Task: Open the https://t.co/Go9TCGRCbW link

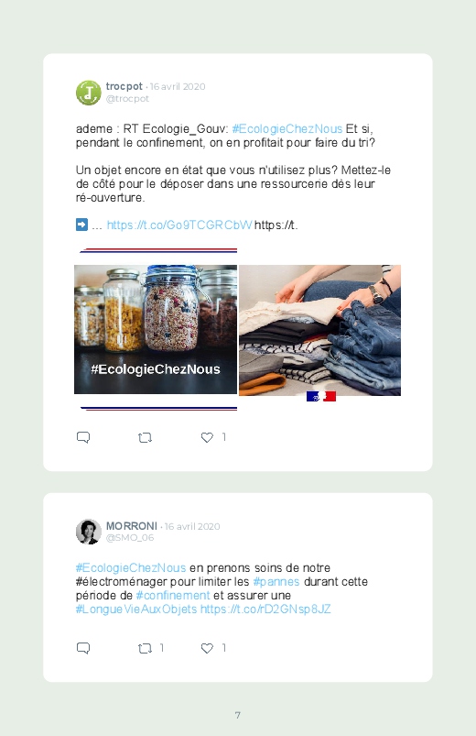Action: coord(179,225)
